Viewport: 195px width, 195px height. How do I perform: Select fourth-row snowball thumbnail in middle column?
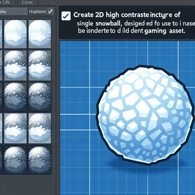click(x=15, y=128)
